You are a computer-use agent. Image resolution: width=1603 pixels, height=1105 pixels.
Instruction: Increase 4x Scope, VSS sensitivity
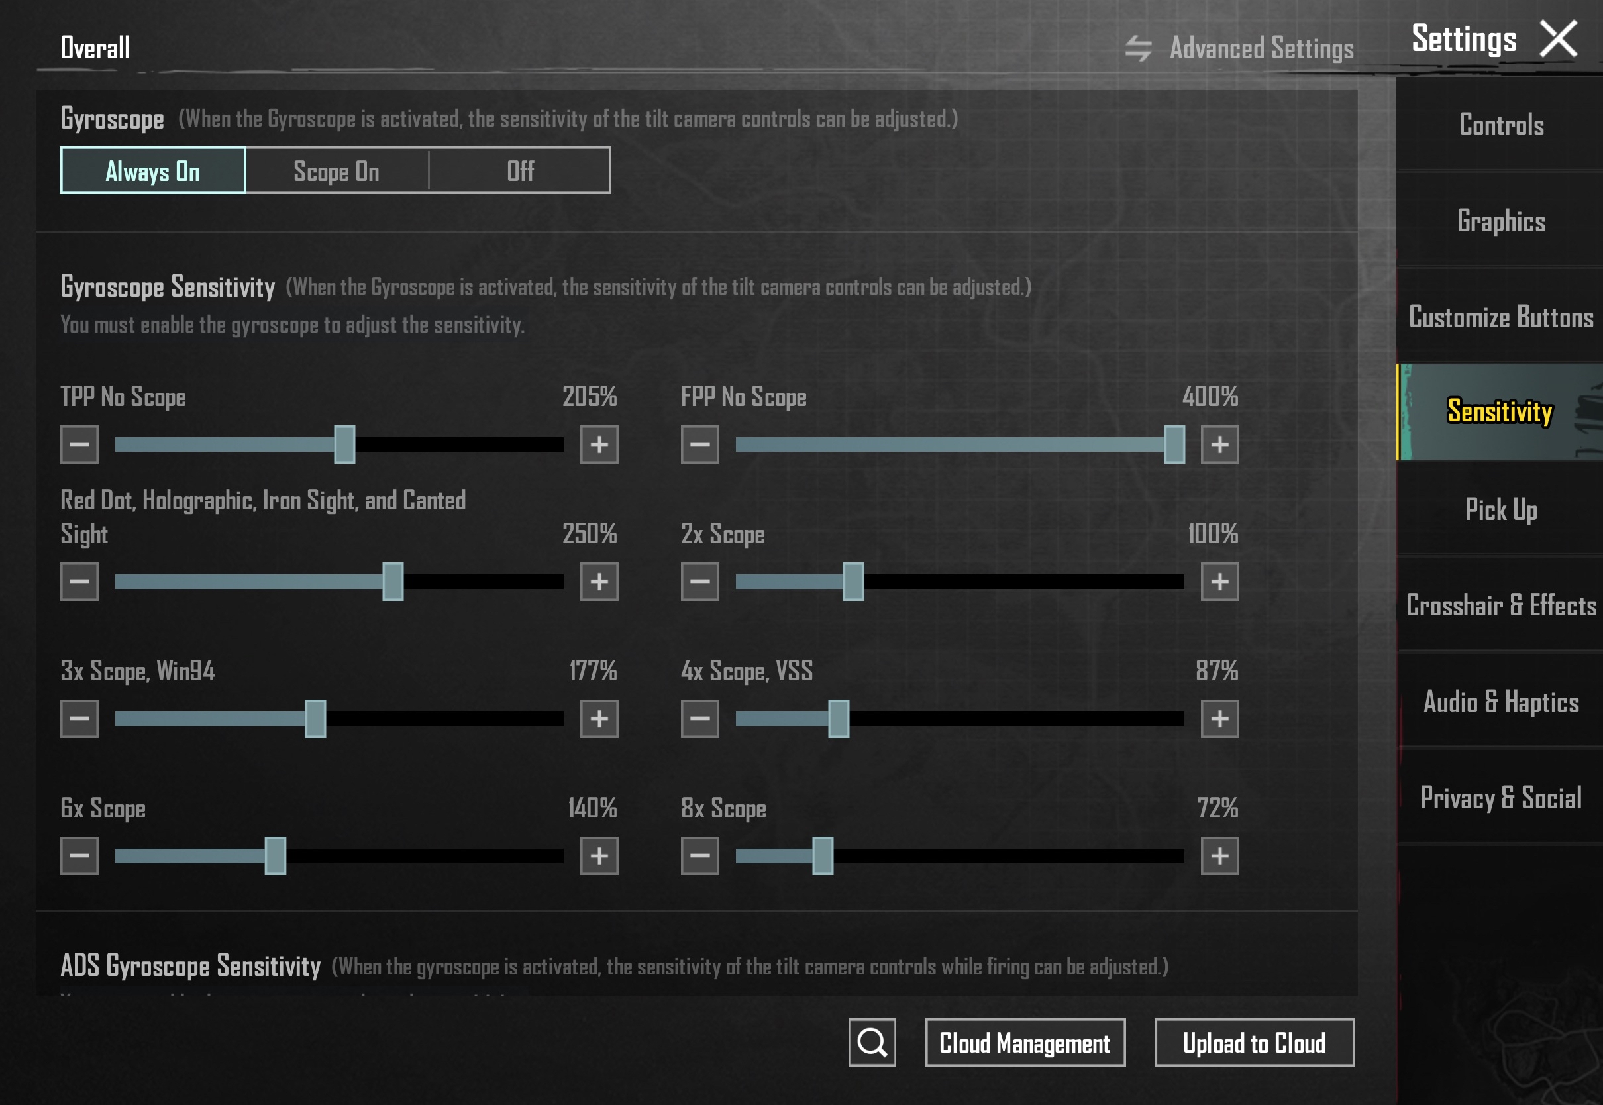[1219, 718]
